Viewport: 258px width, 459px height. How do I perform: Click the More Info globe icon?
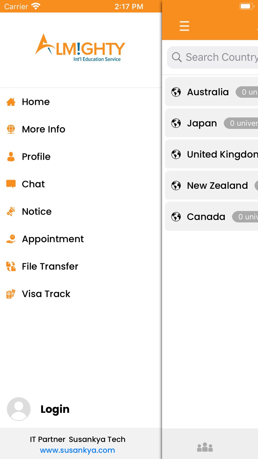click(11, 129)
